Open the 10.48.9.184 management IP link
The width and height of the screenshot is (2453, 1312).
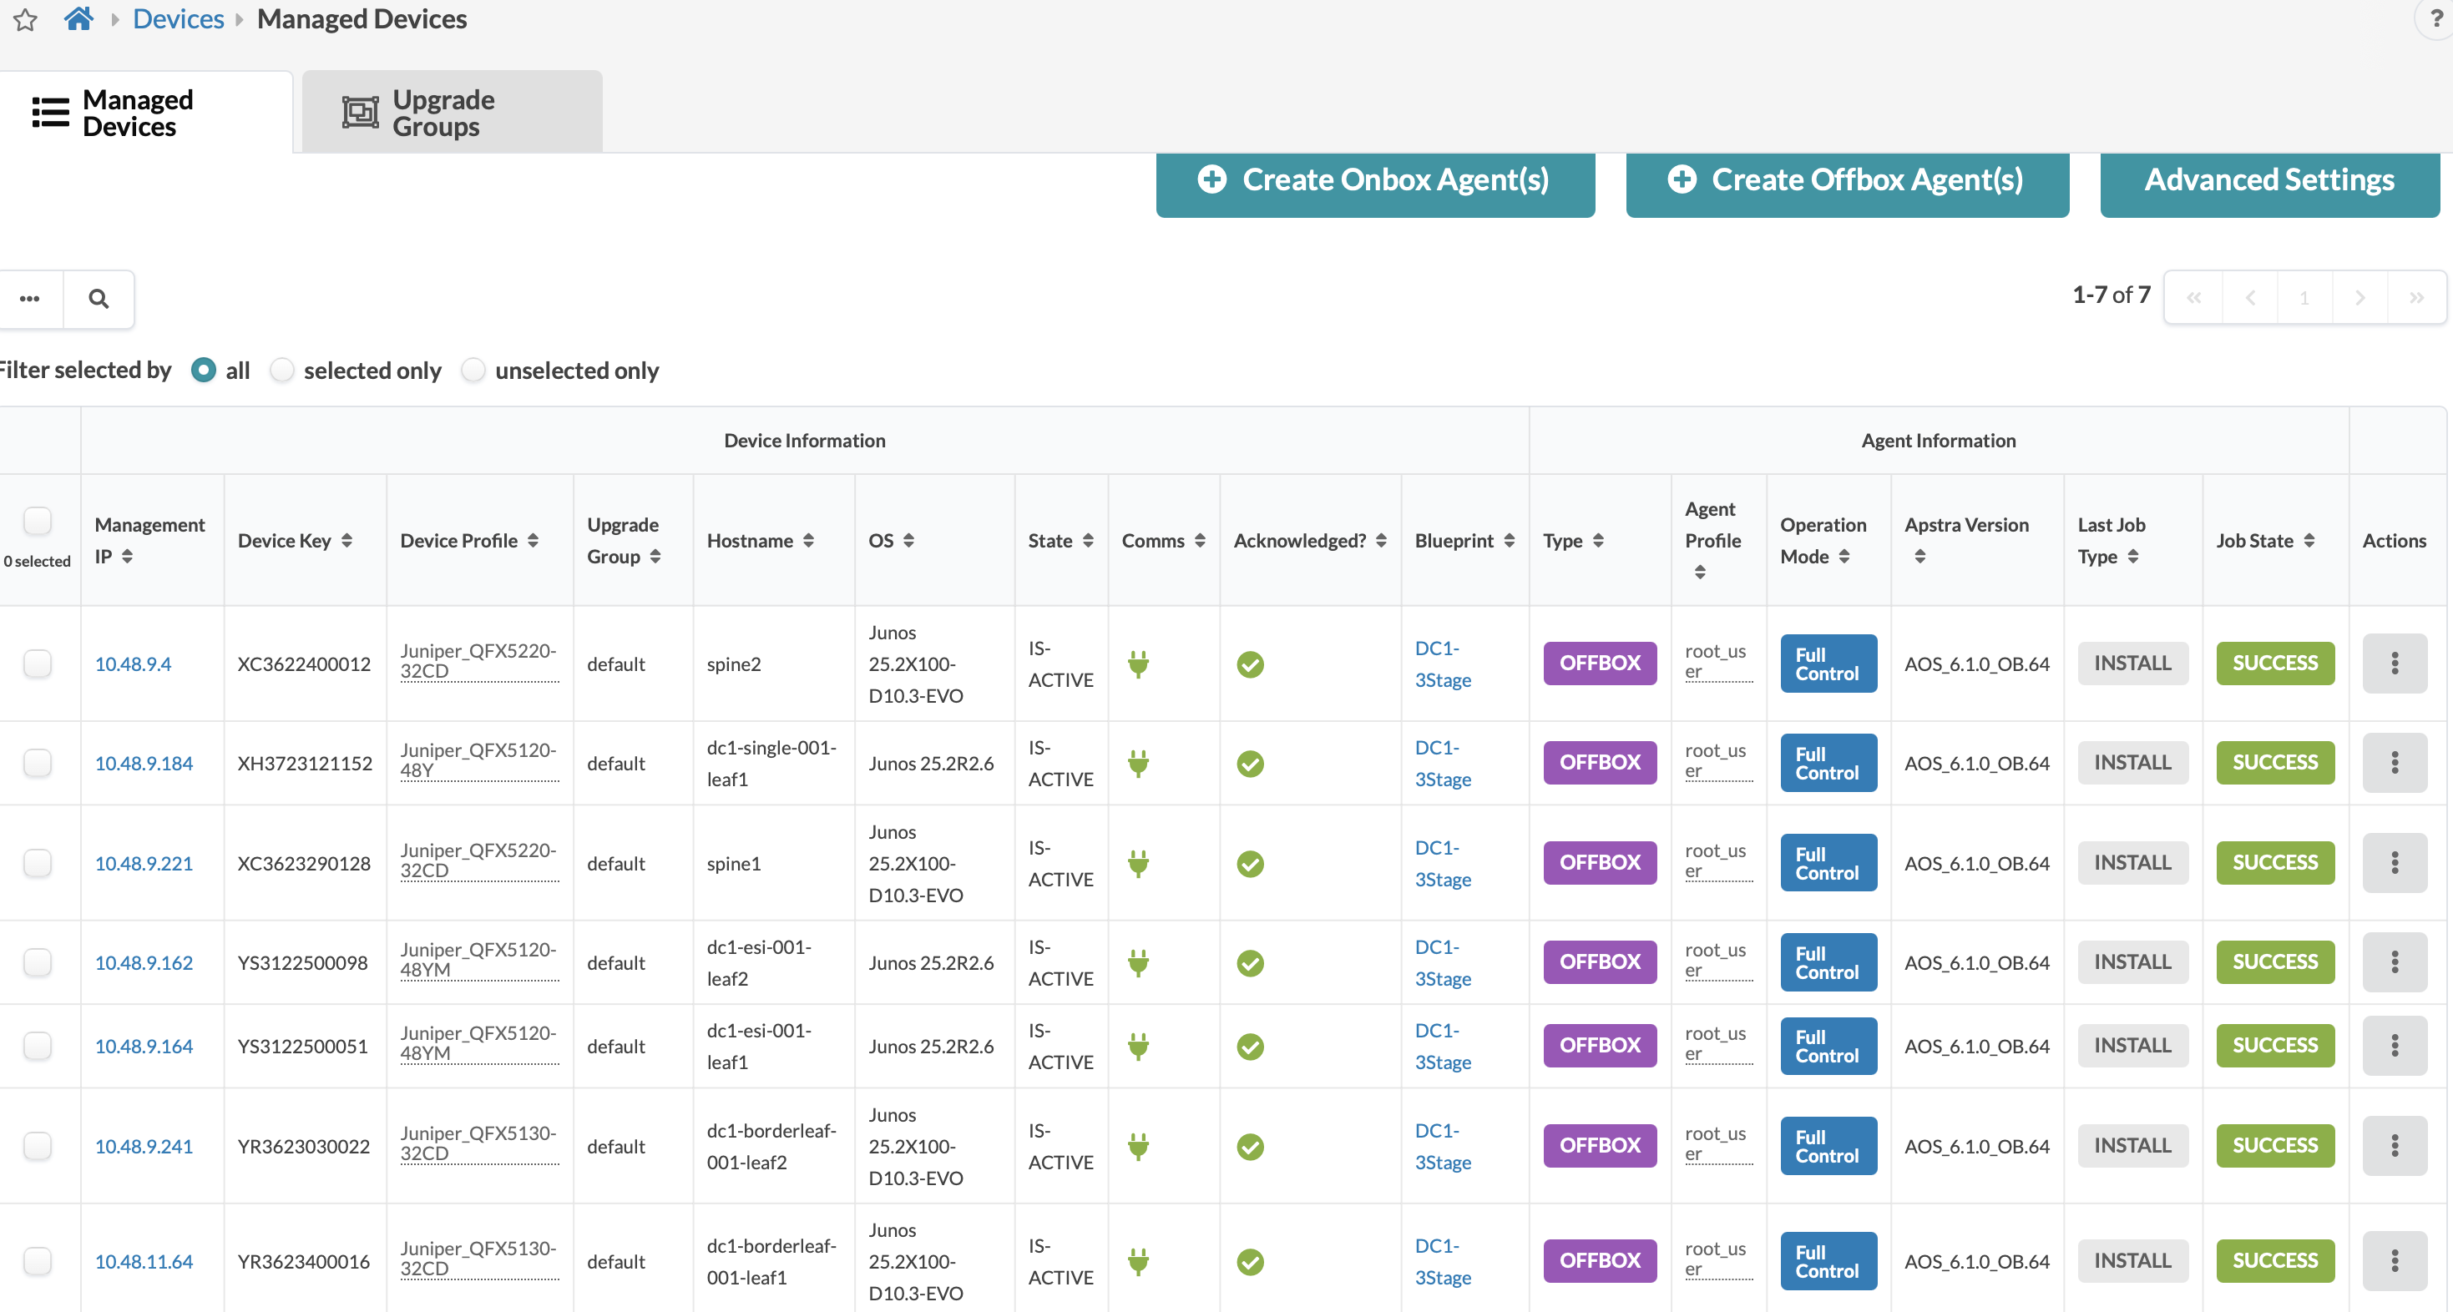tap(143, 764)
